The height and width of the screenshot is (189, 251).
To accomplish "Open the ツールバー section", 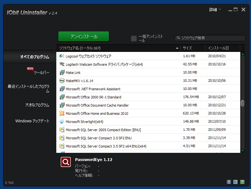I will (x=41, y=73).
